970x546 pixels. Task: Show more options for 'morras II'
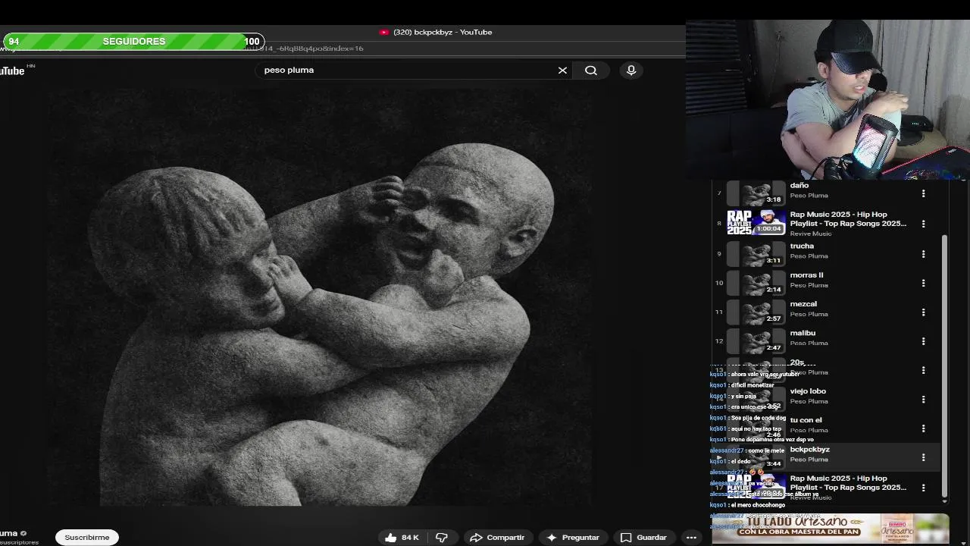point(923,283)
